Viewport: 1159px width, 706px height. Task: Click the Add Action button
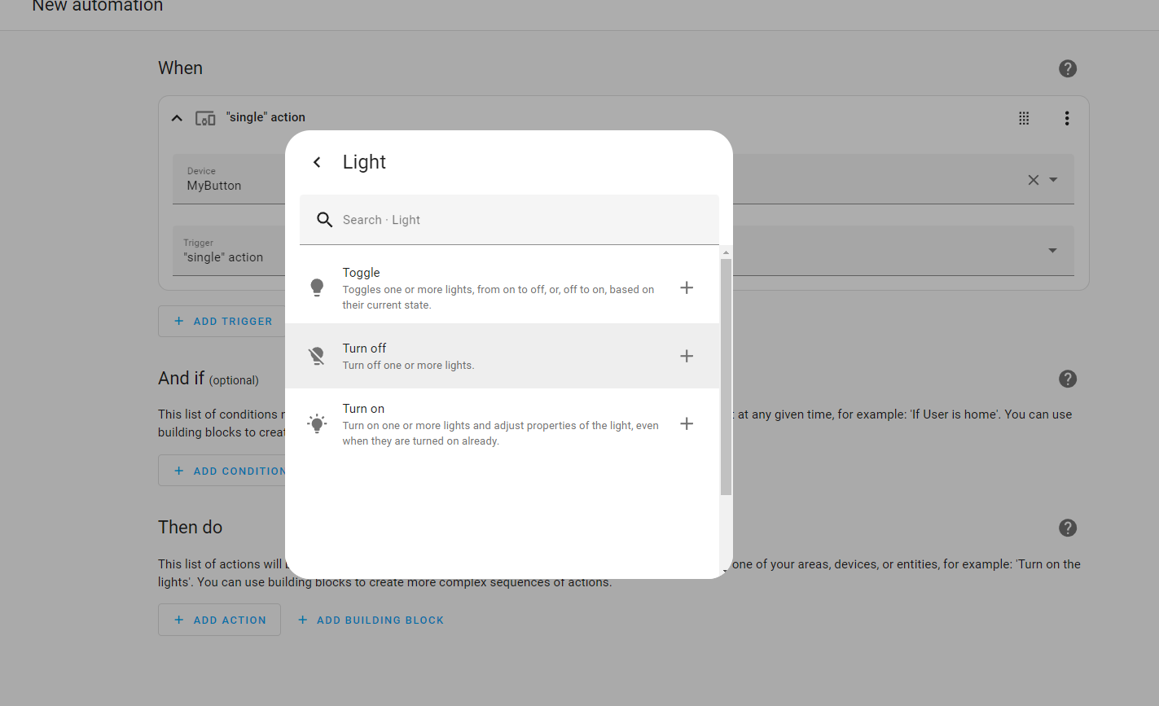[x=220, y=620]
